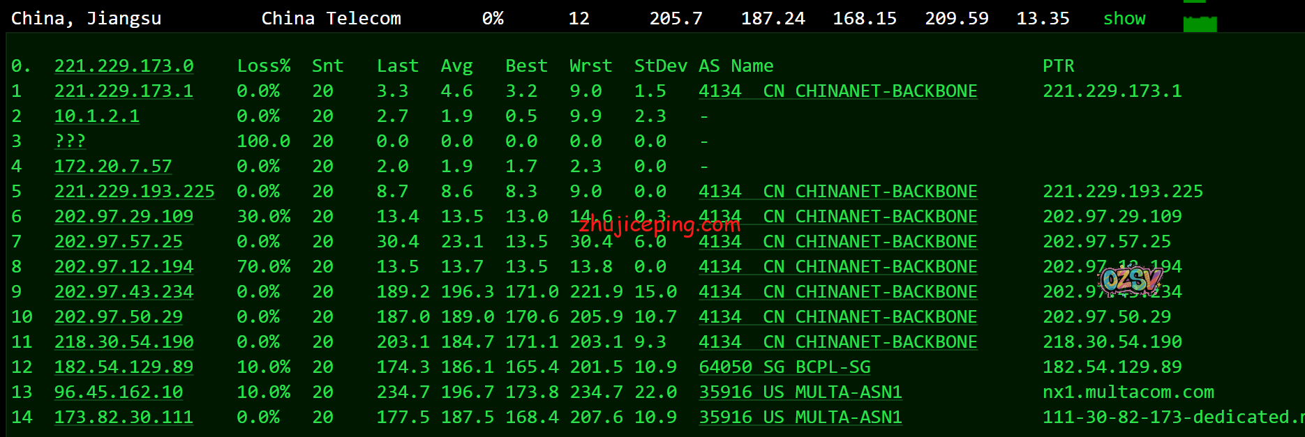Click the final hop 173.82.30.111 link

[124, 417]
